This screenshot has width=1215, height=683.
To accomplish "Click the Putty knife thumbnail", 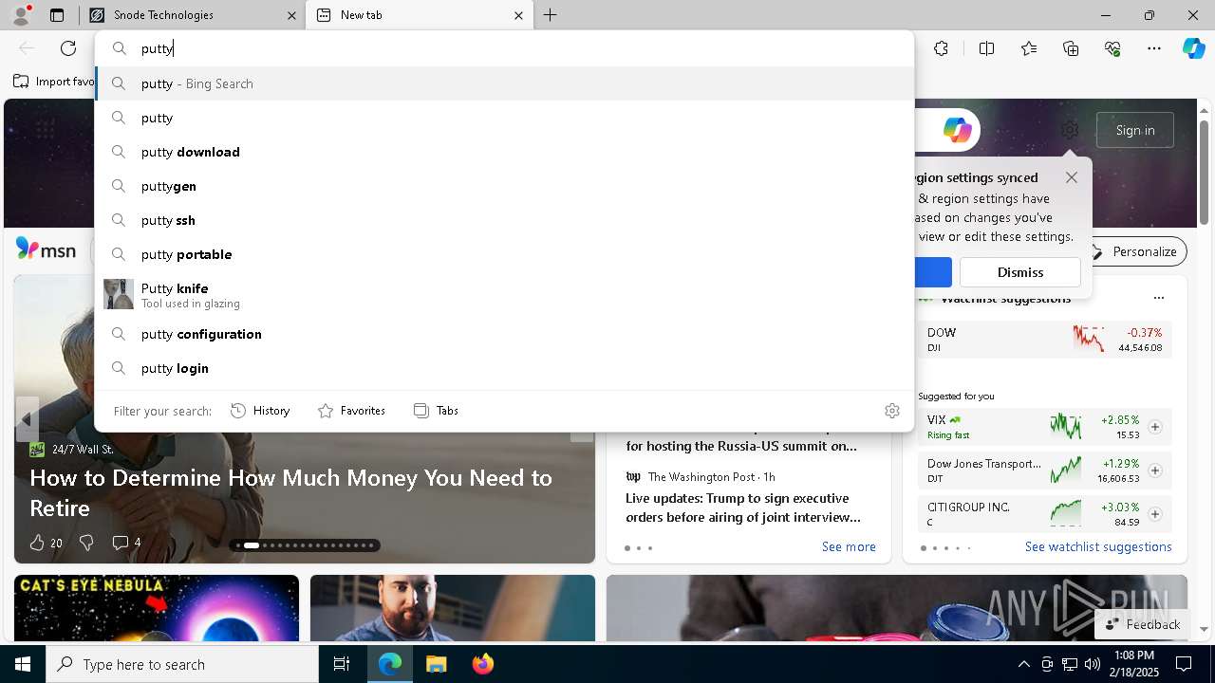I will pyautogui.click(x=119, y=294).
